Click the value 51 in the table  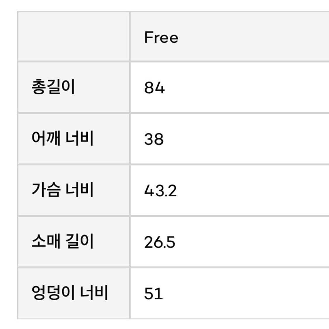153,293
